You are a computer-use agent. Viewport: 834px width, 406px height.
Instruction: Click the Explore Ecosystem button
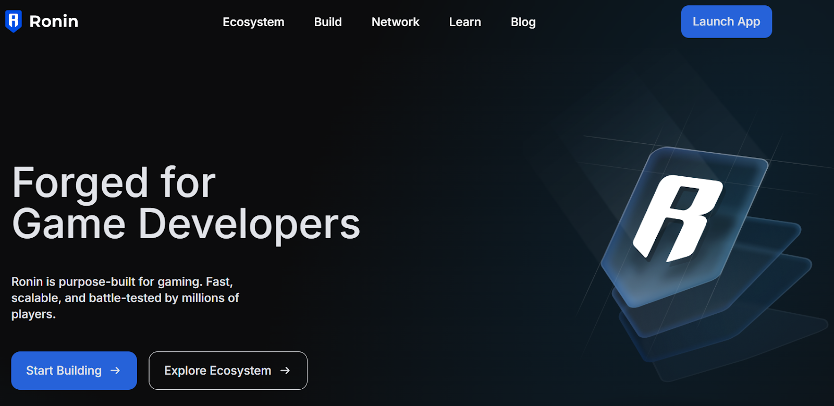(x=228, y=371)
